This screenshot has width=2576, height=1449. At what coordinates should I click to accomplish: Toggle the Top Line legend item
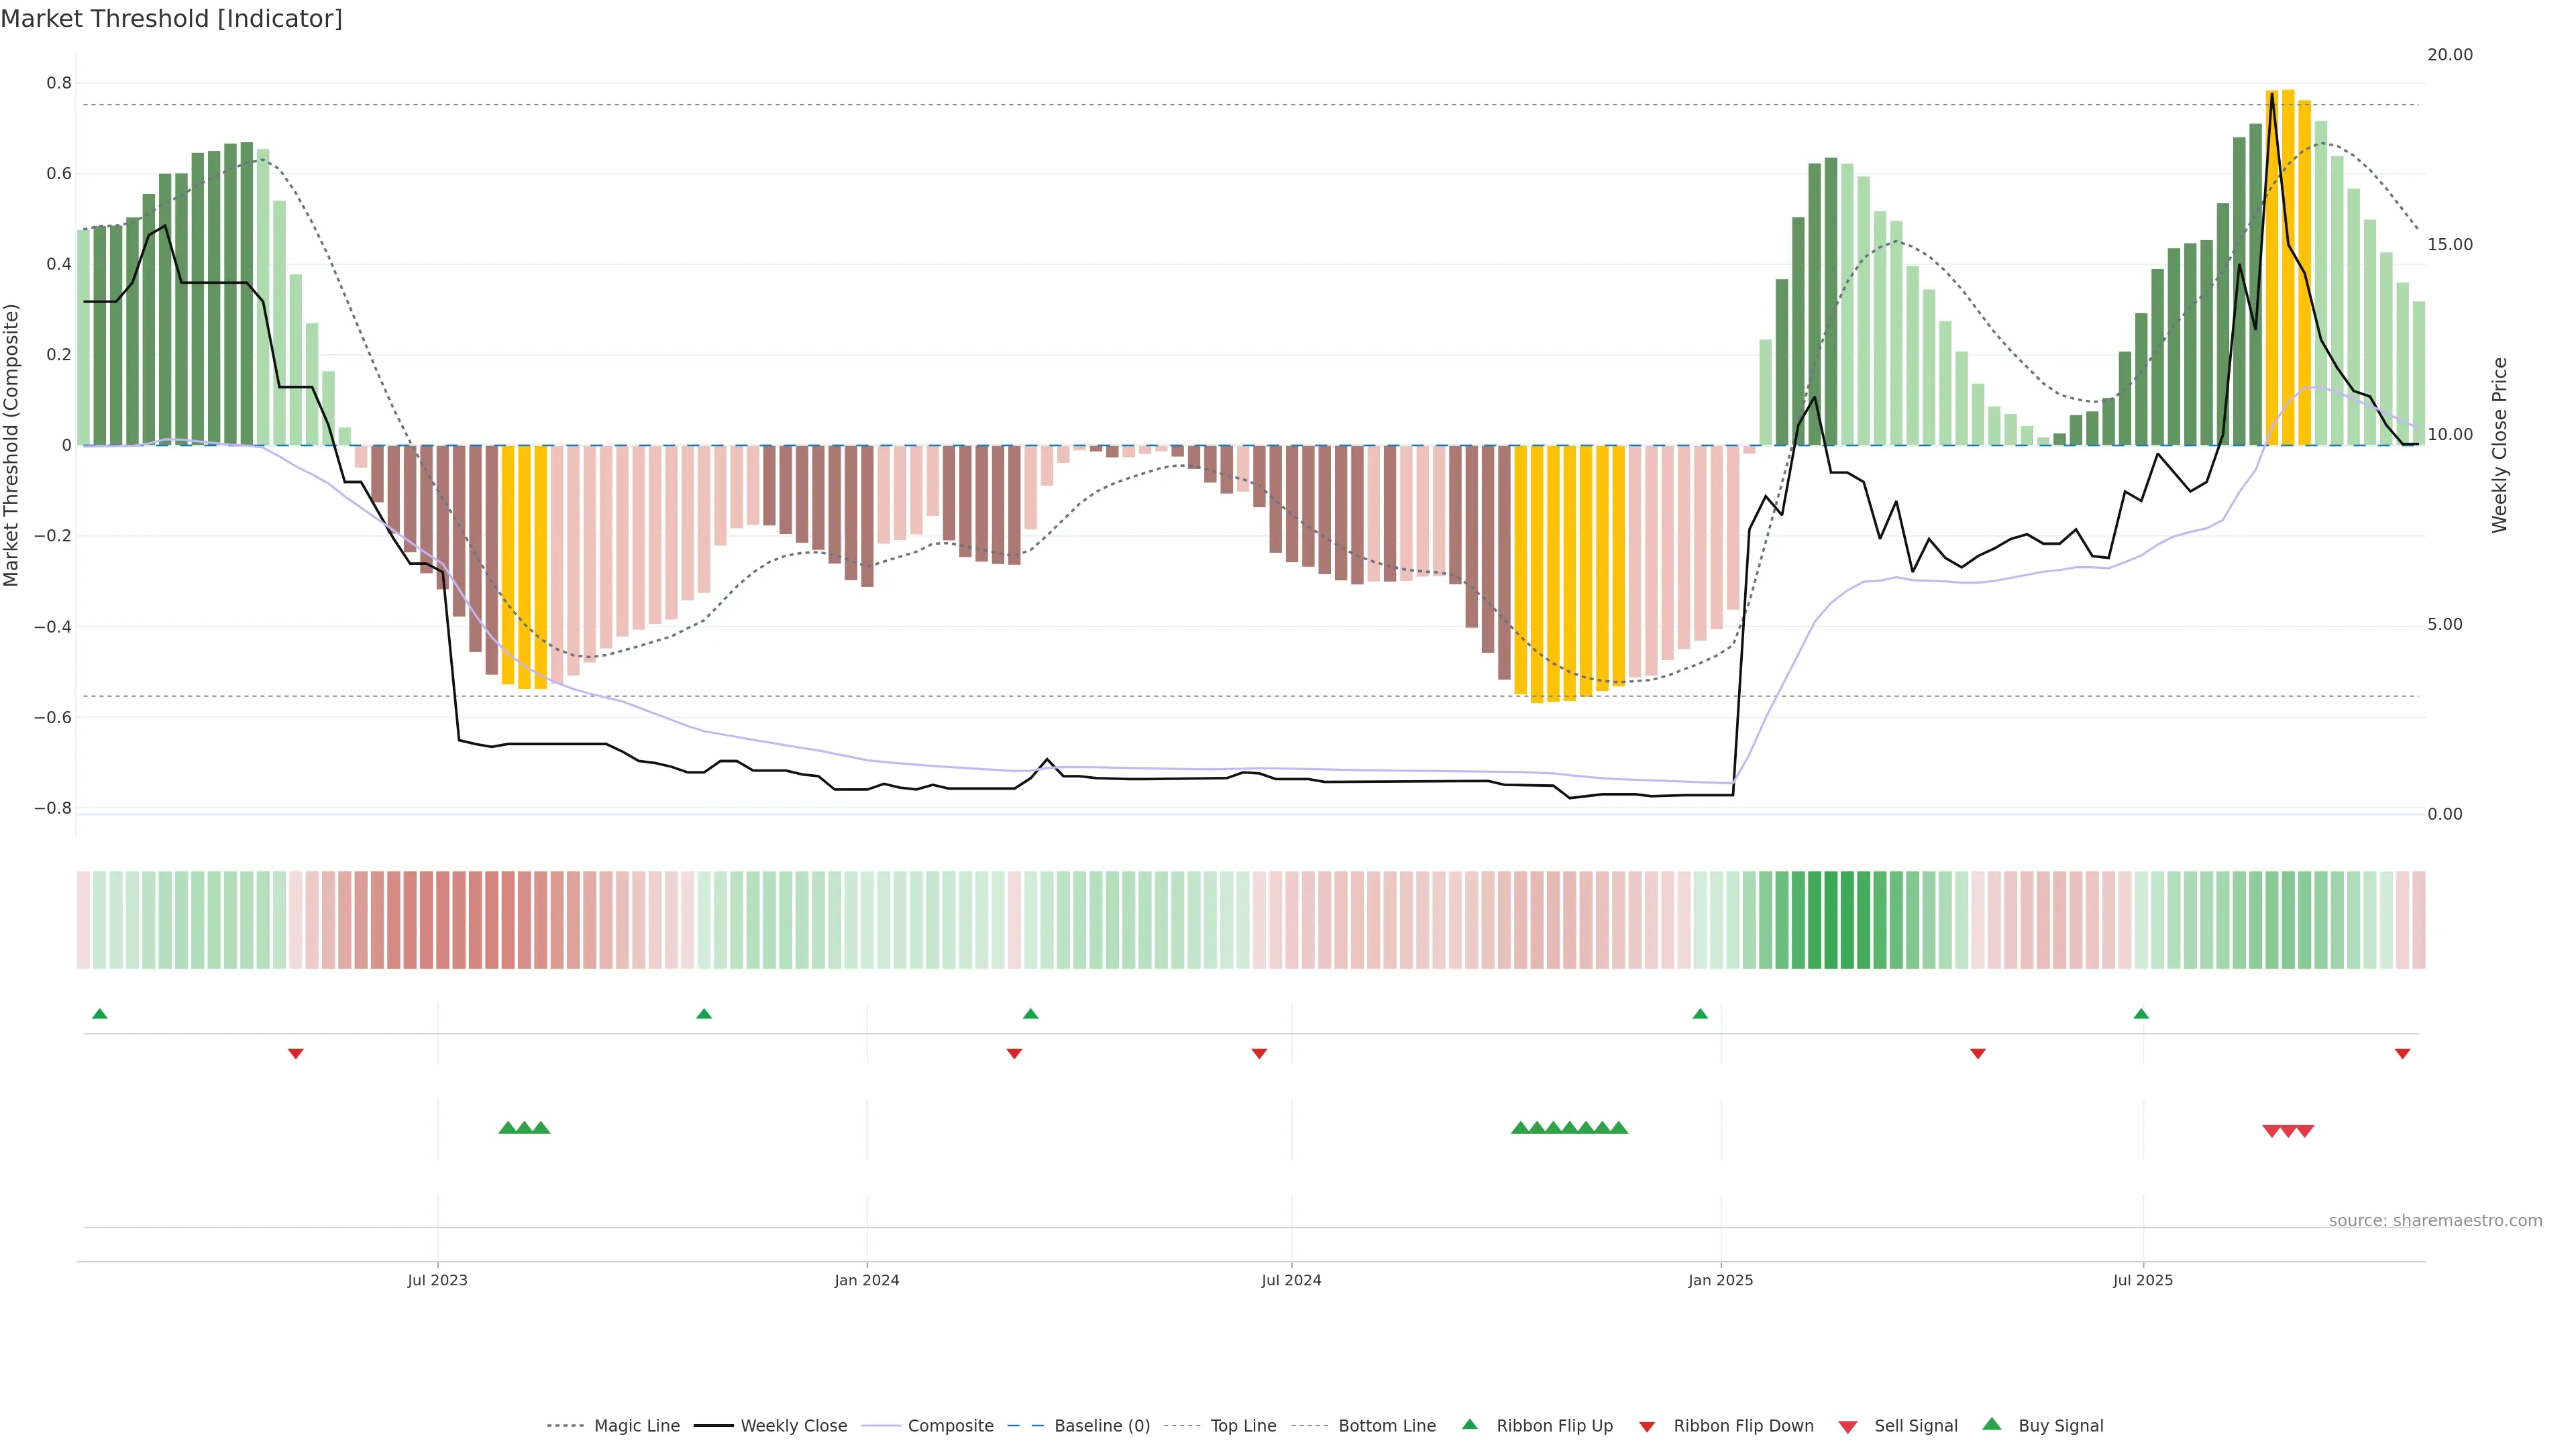pos(1243,1426)
